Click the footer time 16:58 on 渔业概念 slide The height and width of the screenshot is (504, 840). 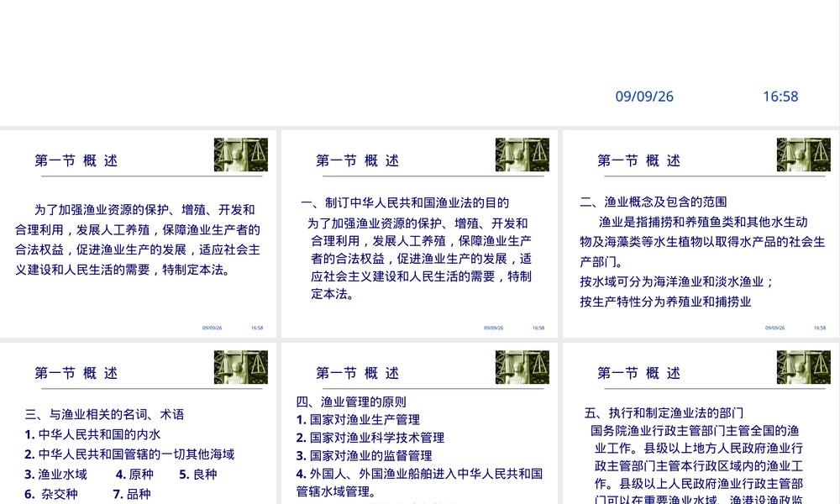(x=820, y=328)
